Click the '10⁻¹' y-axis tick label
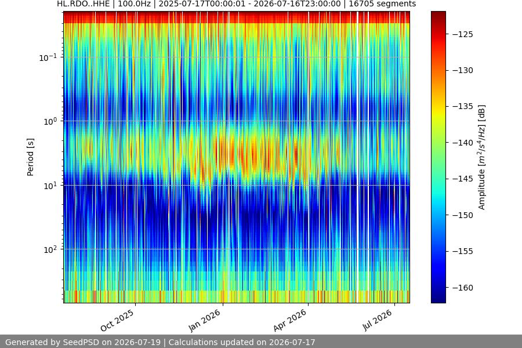522x348 pixels. tap(48, 57)
